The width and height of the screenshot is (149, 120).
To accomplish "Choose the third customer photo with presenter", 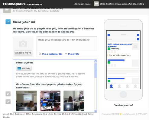I will pos(74,101).
